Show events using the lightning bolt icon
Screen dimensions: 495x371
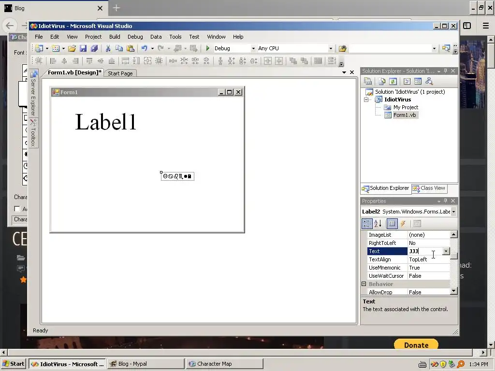pos(403,224)
